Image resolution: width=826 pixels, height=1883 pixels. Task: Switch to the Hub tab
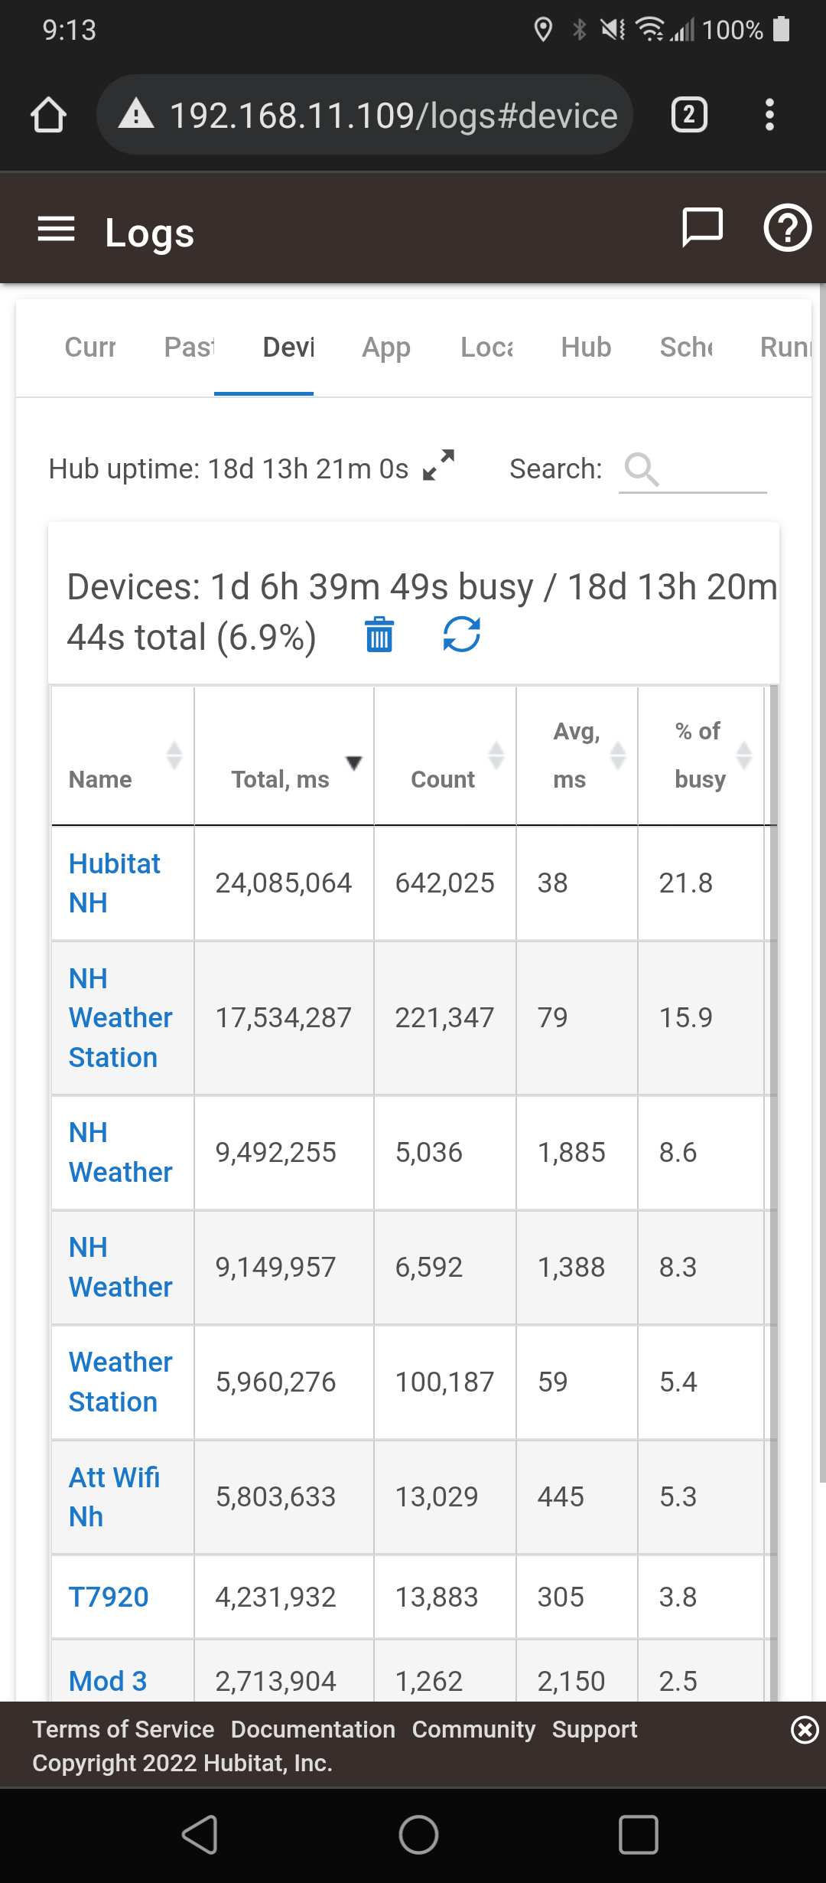(586, 348)
